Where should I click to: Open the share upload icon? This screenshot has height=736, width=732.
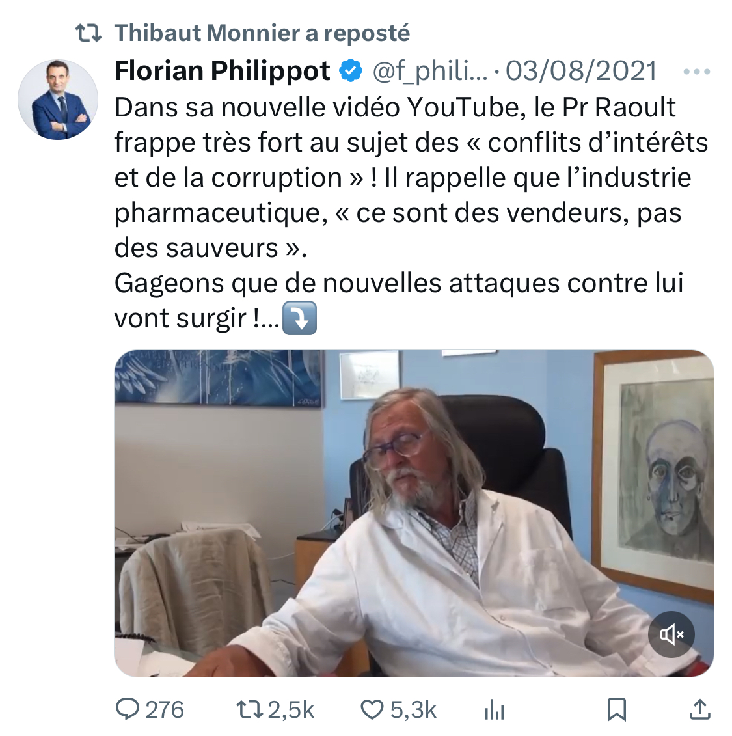[x=699, y=709]
